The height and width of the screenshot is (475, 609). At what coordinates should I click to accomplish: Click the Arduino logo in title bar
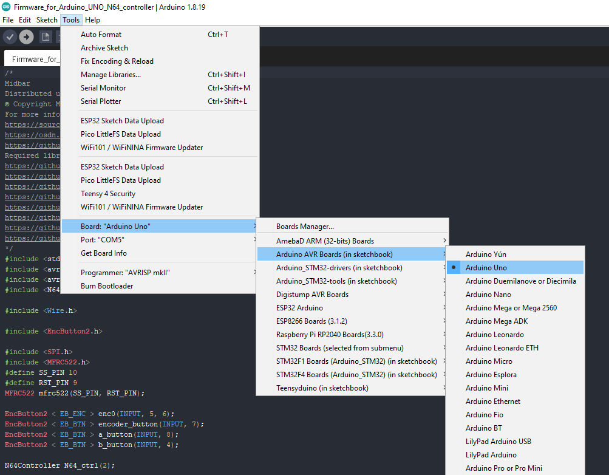pos(6,7)
